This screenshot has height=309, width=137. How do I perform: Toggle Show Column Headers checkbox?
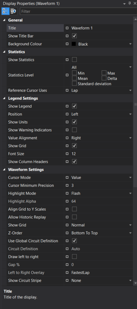tap(74, 161)
